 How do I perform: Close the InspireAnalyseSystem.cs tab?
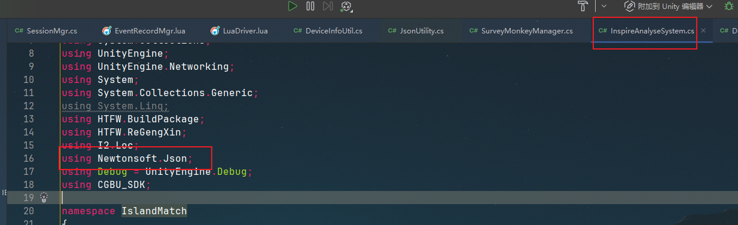pos(703,30)
